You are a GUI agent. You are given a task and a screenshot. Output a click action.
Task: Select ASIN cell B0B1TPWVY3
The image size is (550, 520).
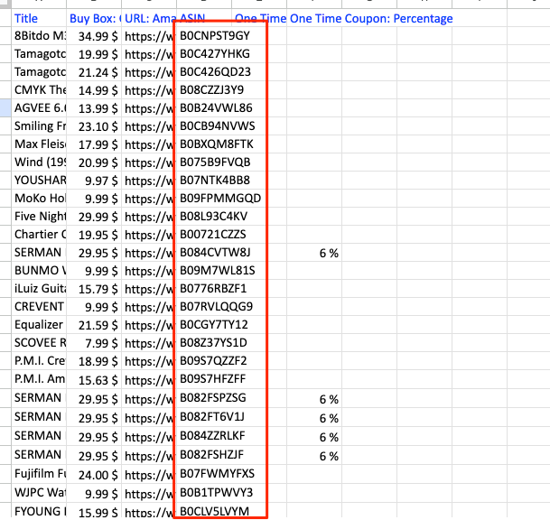click(x=204, y=493)
